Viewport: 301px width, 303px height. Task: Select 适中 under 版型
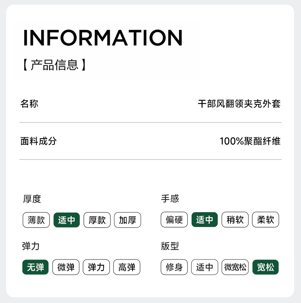[x=205, y=267]
